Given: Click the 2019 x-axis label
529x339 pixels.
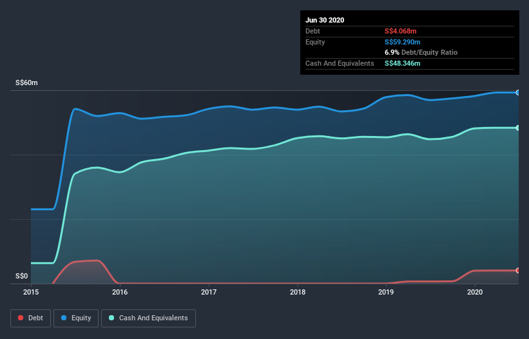Looking at the screenshot, I should pyautogui.click(x=386, y=292).
